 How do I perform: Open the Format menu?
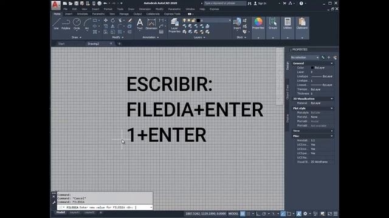coord(108,9)
